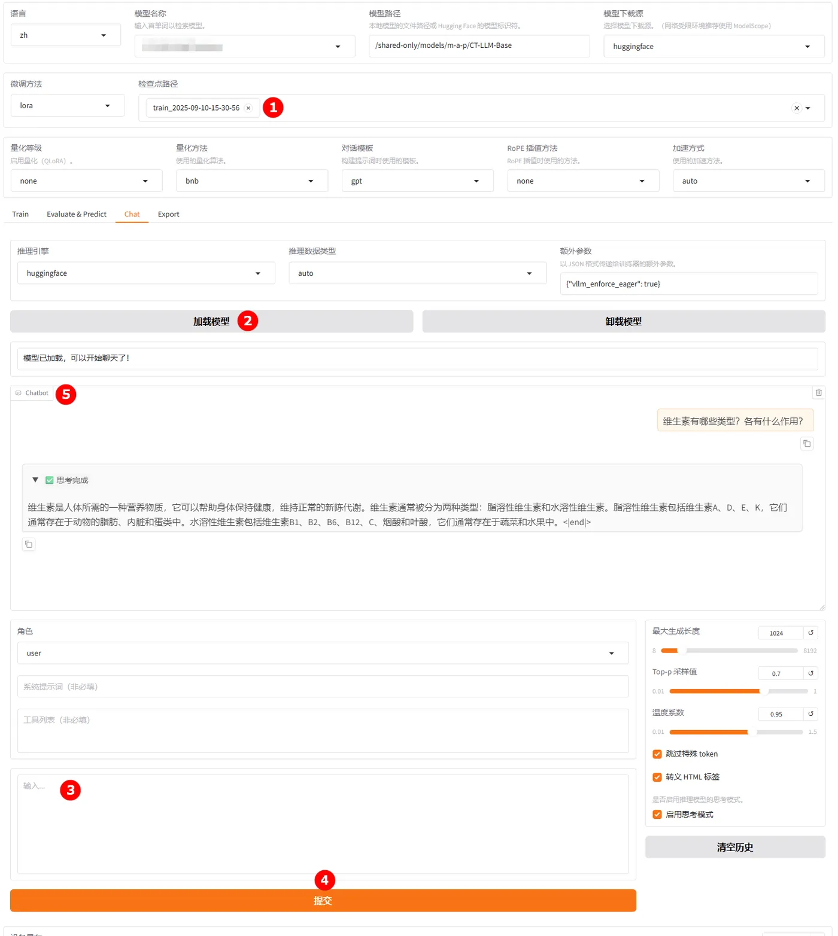Toggle the 跳过特殊 token checkbox

coord(657,754)
